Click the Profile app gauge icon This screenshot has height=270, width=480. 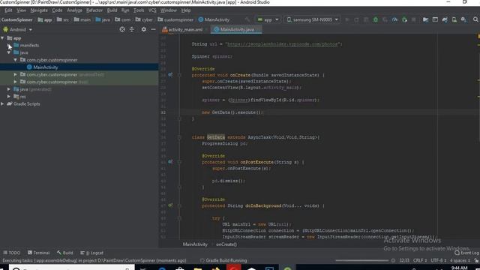[394, 19]
